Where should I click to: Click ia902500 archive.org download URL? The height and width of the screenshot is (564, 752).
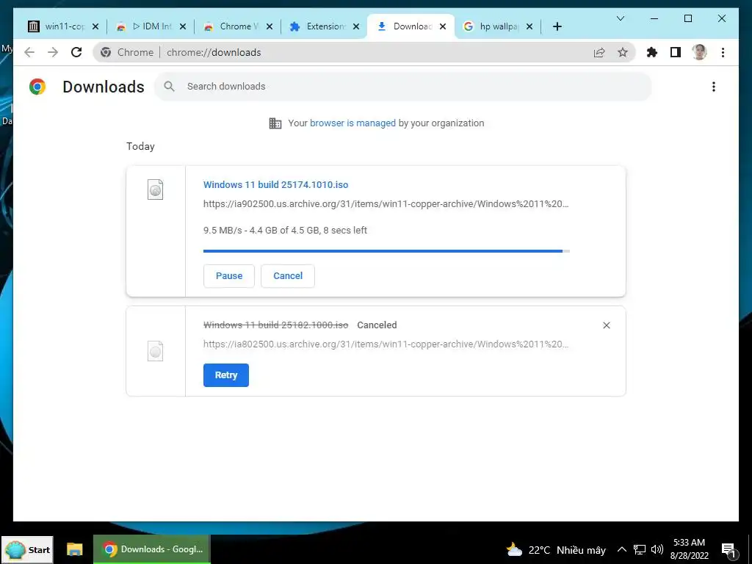click(386, 204)
